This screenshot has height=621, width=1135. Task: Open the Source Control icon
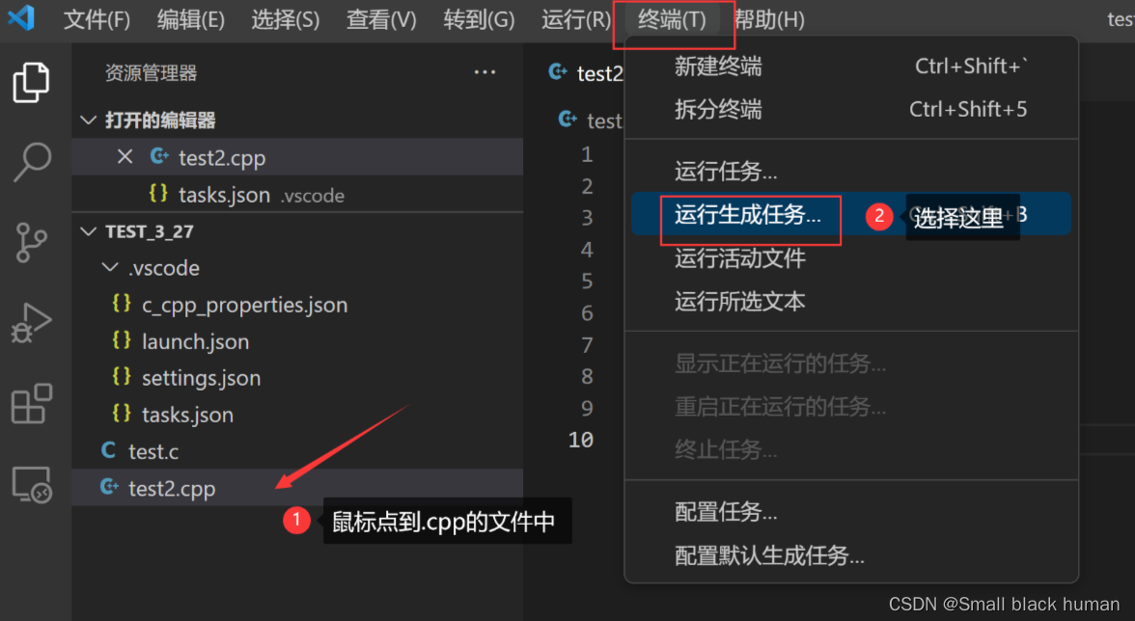(31, 242)
